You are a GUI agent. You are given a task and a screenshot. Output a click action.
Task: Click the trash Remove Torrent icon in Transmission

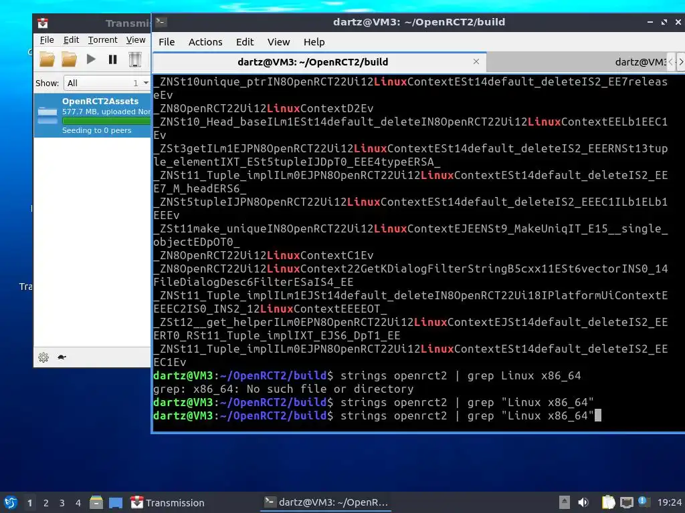(x=135, y=59)
